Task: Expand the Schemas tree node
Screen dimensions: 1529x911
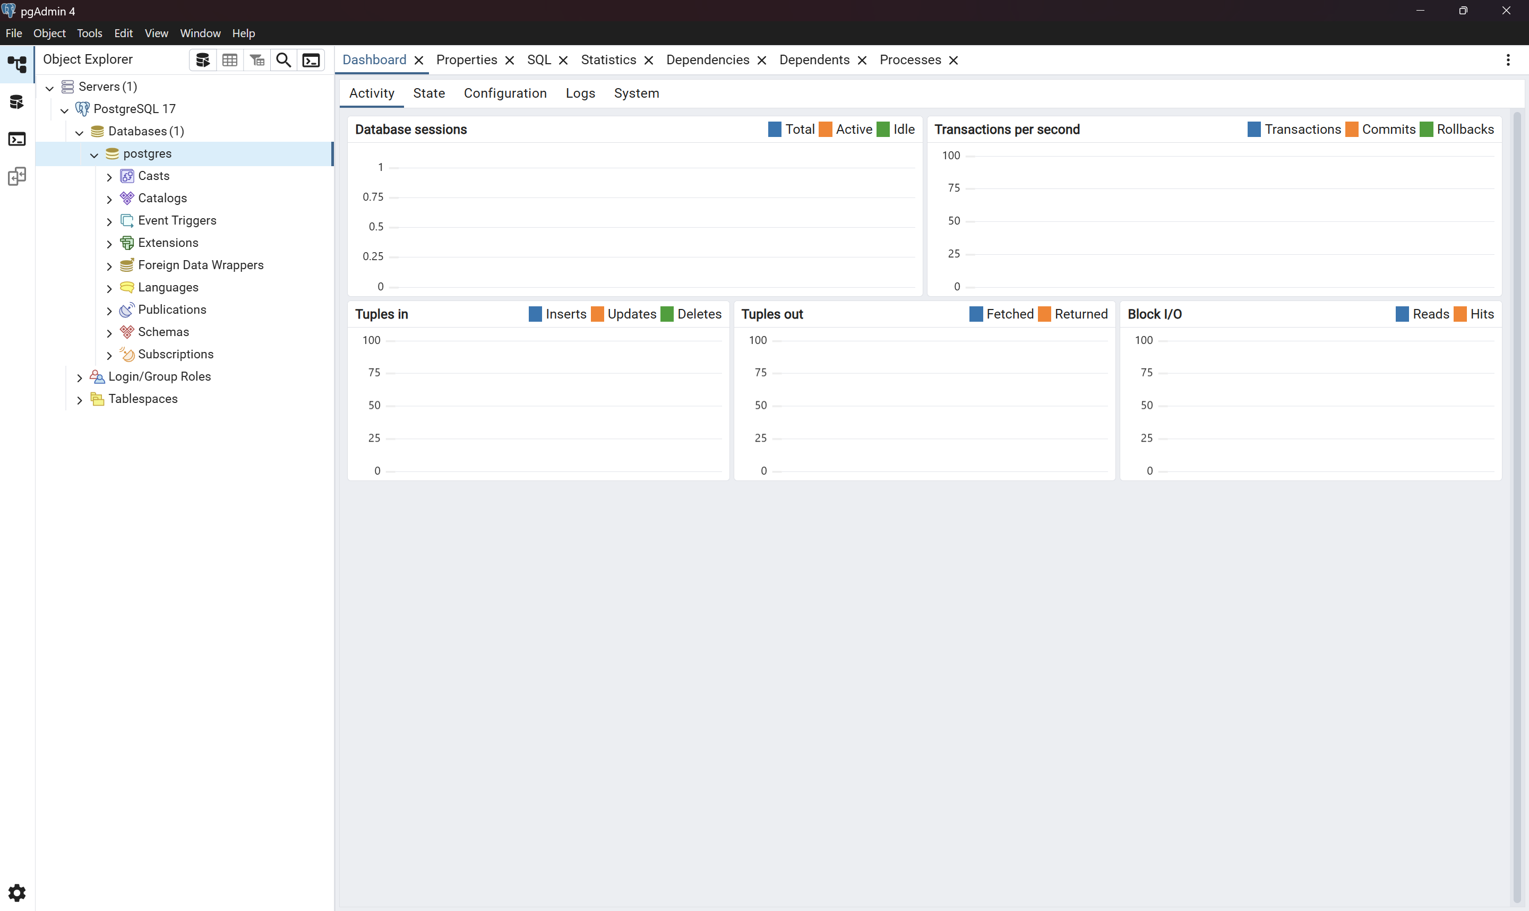Action: click(109, 333)
